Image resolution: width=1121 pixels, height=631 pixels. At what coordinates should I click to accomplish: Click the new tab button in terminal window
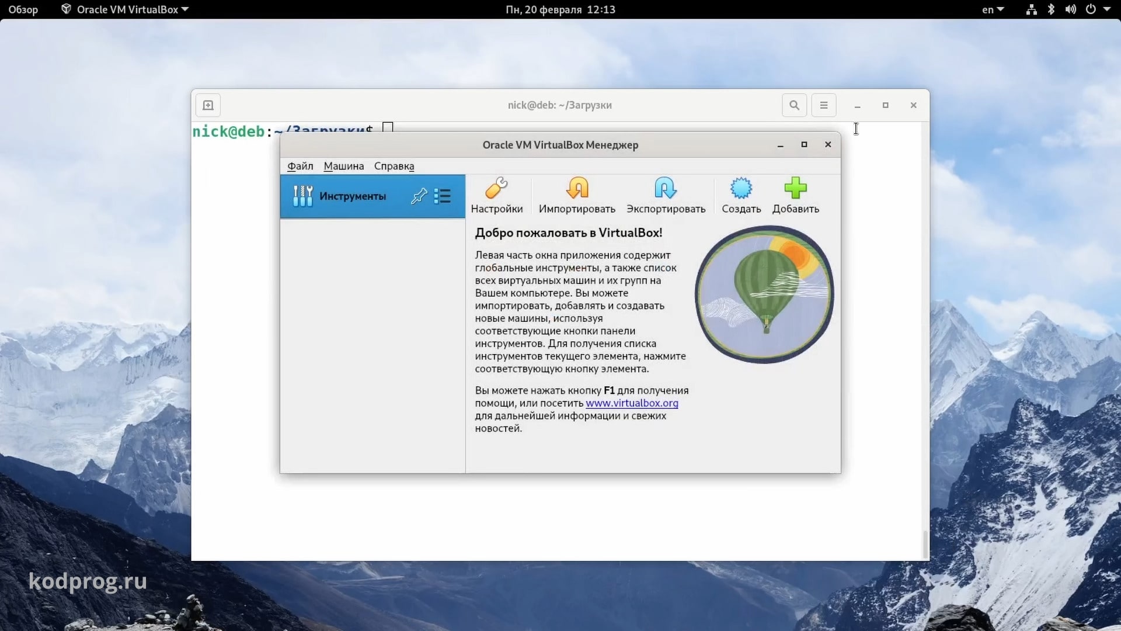click(208, 105)
